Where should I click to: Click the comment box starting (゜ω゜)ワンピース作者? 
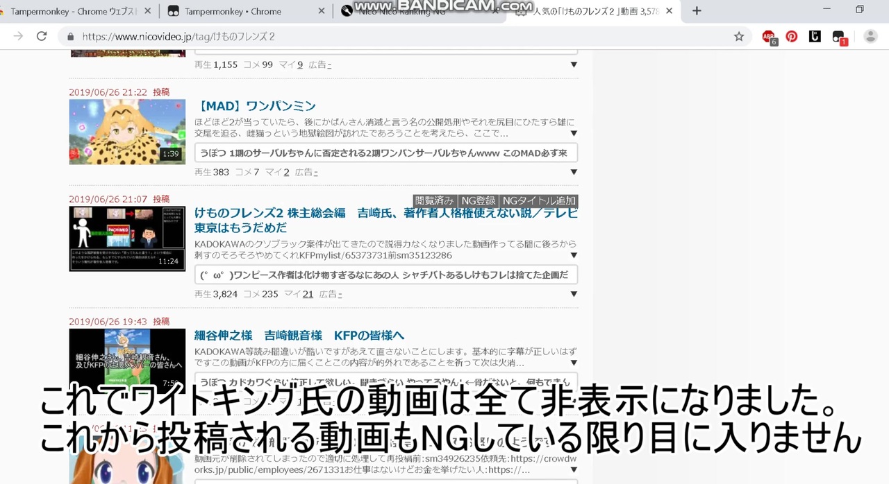(386, 275)
